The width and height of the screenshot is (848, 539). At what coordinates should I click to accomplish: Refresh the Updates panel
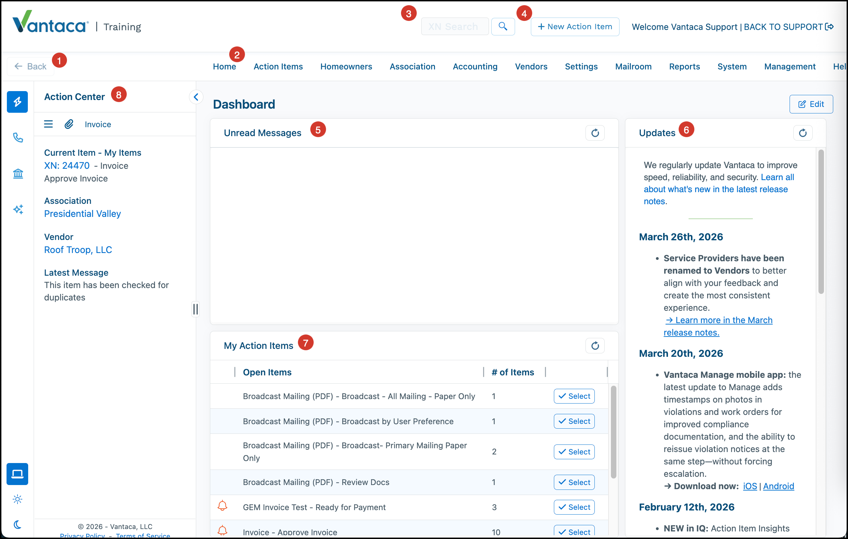(x=803, y=133)
